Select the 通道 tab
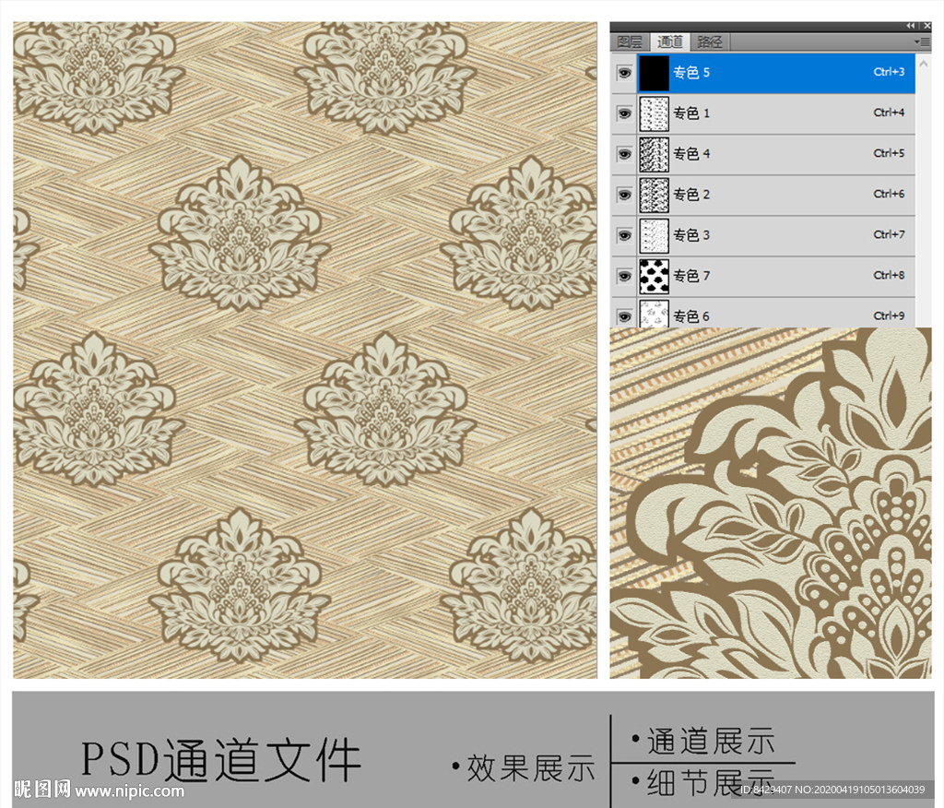This screenshot has height=808, width=944. click(x=670, y=42)
